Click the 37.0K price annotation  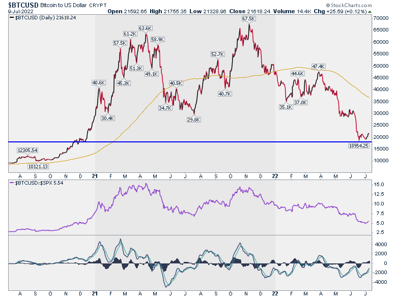click(x=300, y=102)
